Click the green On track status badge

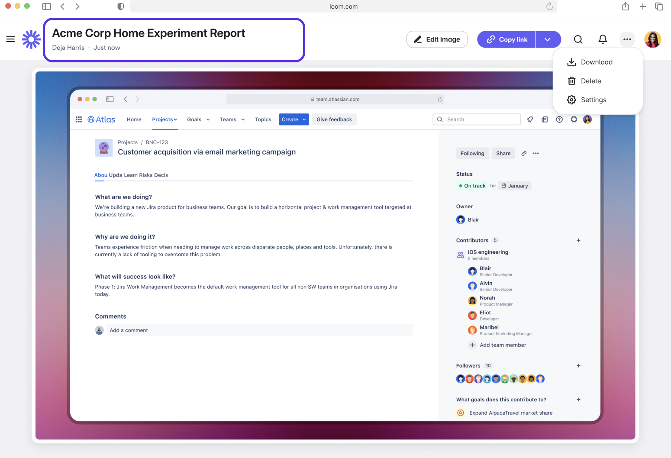pyautogui.click(x=472, y=186)
